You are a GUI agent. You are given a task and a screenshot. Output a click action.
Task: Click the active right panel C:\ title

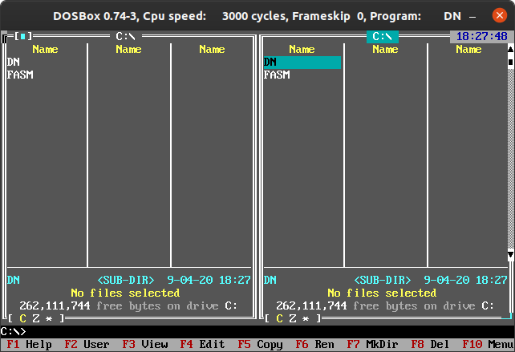pyautogui.click(x=383, y=36)
